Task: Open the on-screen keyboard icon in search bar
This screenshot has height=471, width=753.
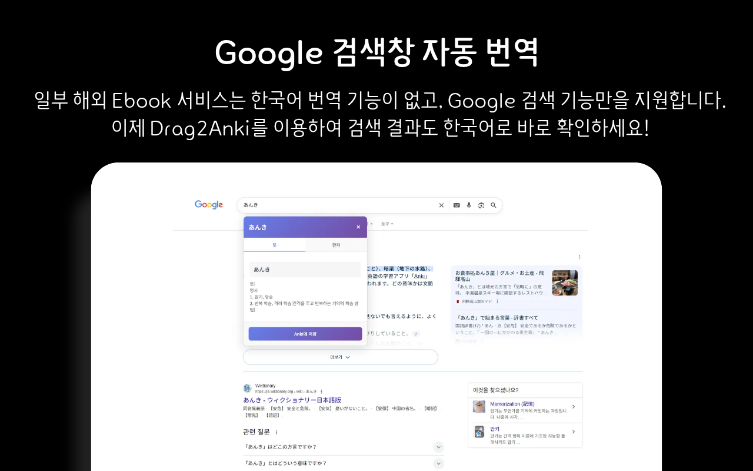Action: 457,205
